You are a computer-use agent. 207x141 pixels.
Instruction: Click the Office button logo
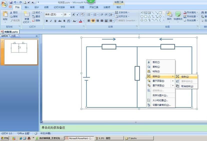click(4, 5)
